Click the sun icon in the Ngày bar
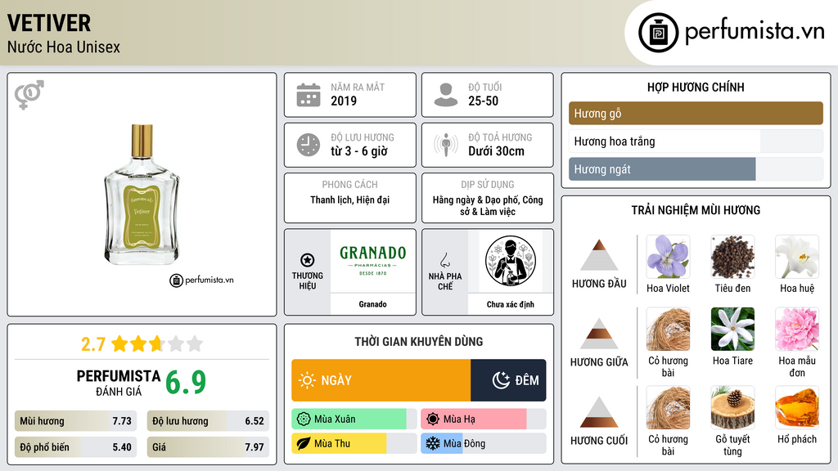The height and width of the screenshot is (471, 838). pyautogui.click(x=307, y=380)
